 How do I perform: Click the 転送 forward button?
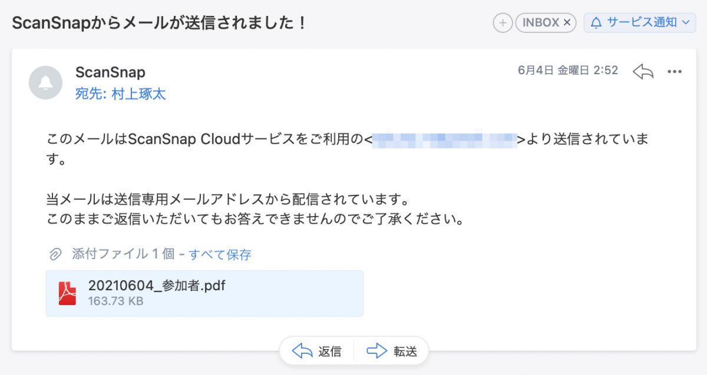tap(391, 351)
